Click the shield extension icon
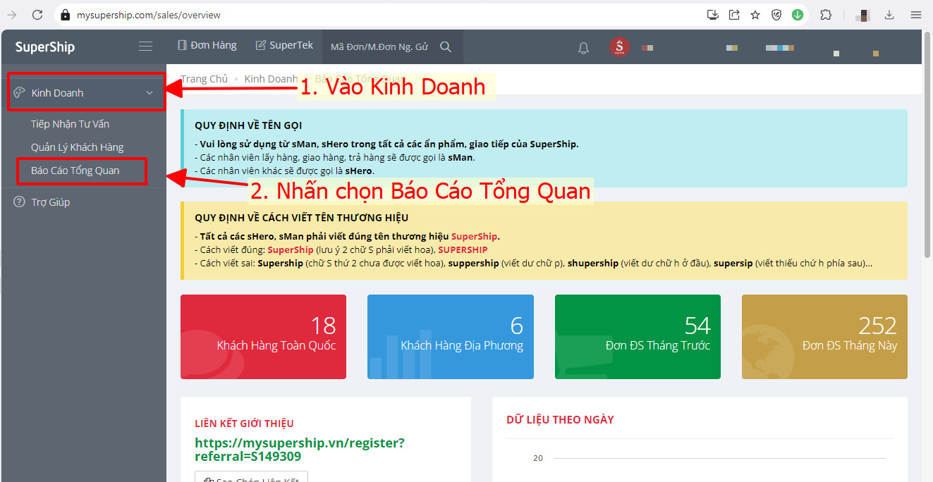The height and width of the screenshot is (482, 933). coord(776,14)
